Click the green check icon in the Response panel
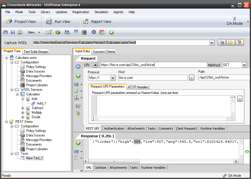The height and width of the screenshot is (179, 251). click(78, 143)
